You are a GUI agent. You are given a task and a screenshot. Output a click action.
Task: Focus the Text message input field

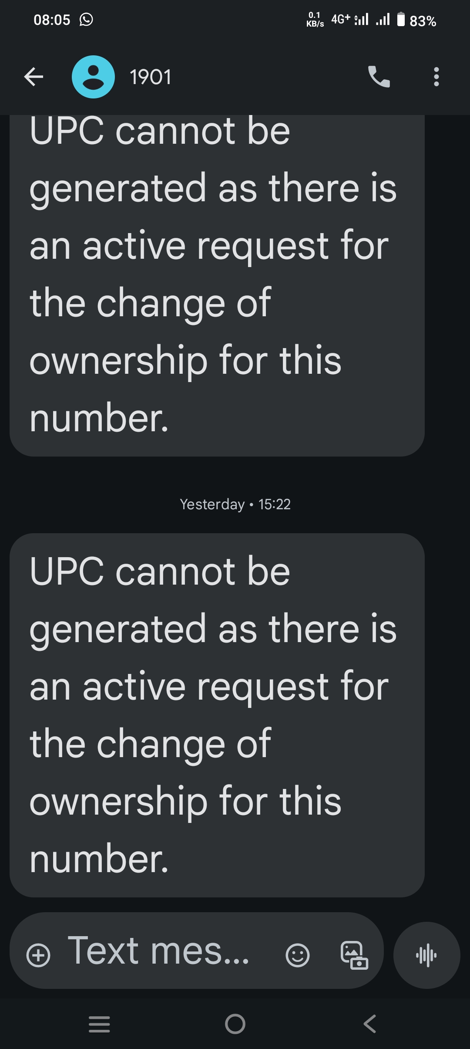tap(159, 952)
